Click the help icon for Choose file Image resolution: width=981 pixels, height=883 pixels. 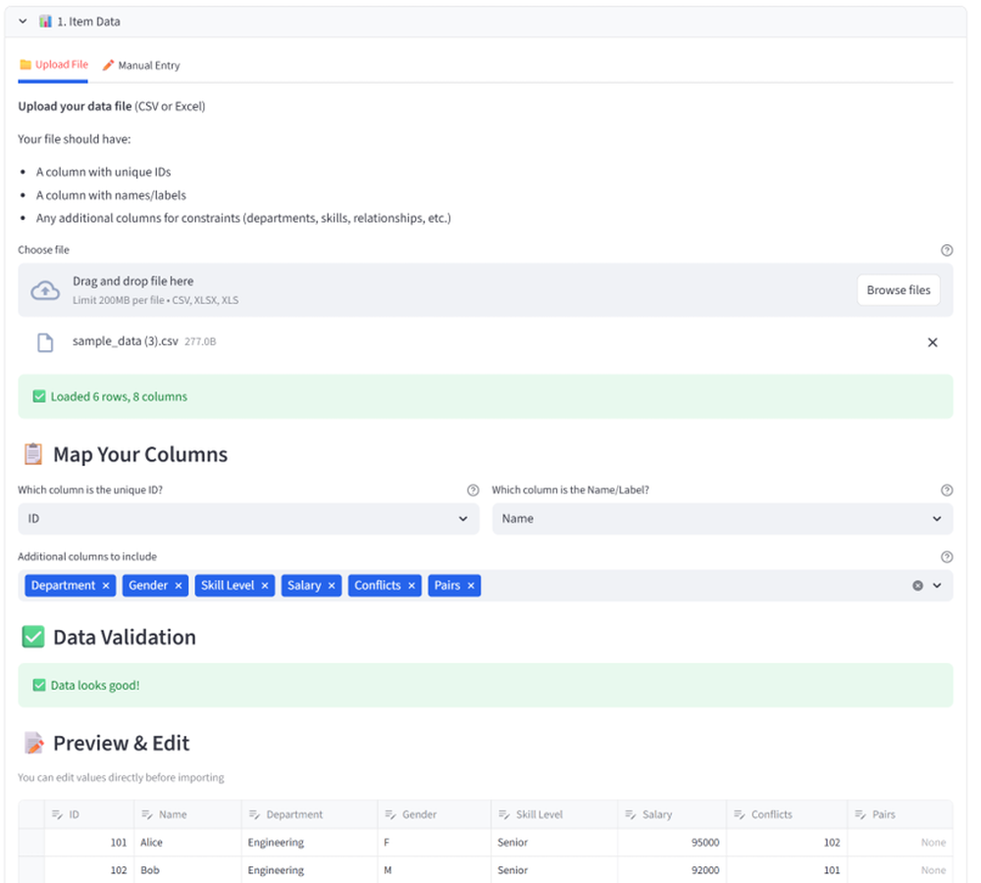point(947,250)
